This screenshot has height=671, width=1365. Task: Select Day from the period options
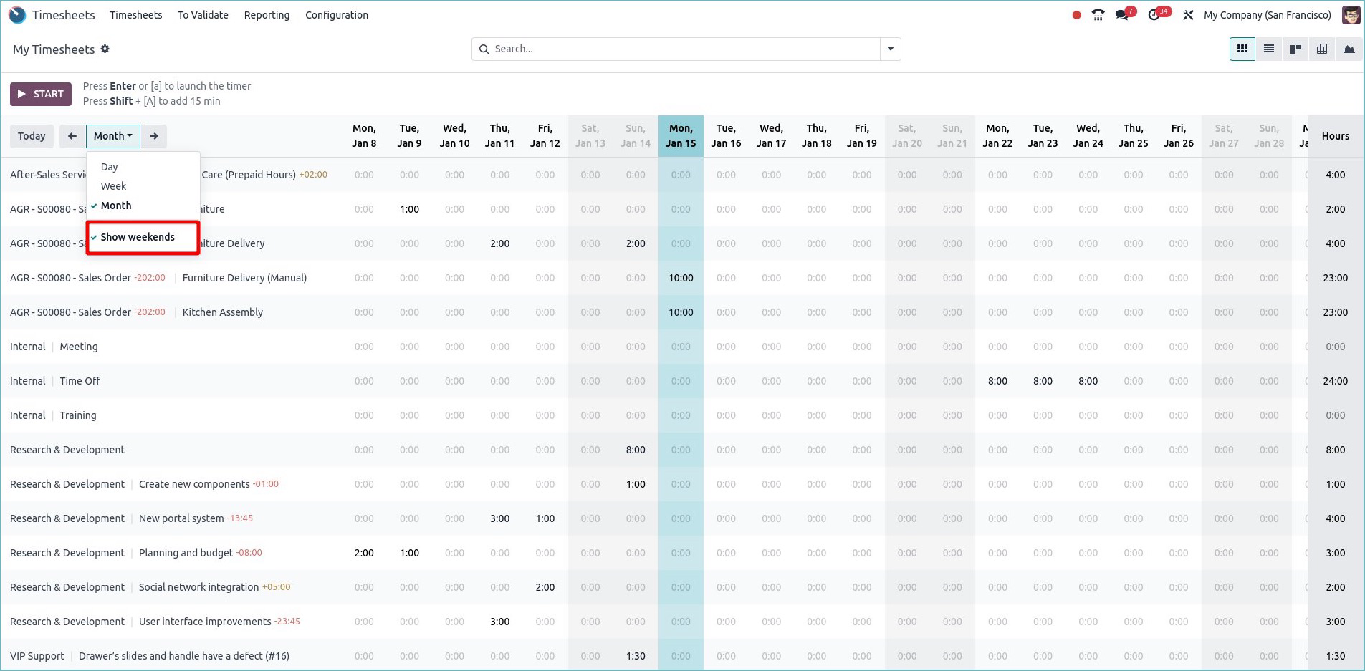click(109, 166)
